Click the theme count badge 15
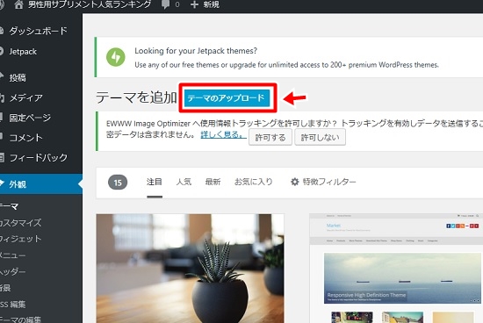Screen dimensions: 483x323 (118, 183)
